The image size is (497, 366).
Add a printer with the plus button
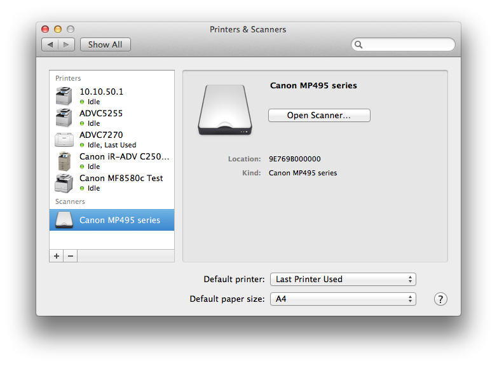click(57, 255)
